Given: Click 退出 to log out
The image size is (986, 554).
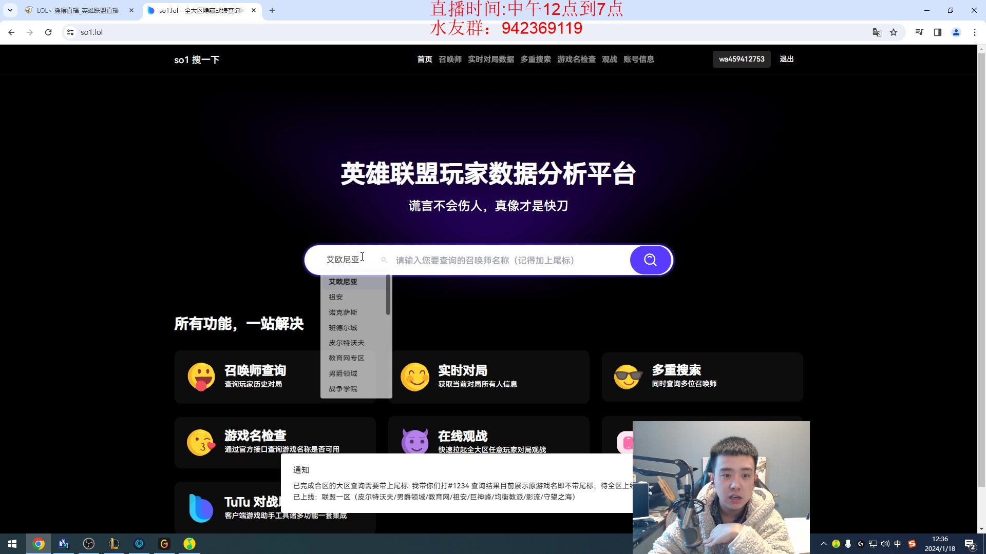Looking at the screenshot, I should coord(787,60).
